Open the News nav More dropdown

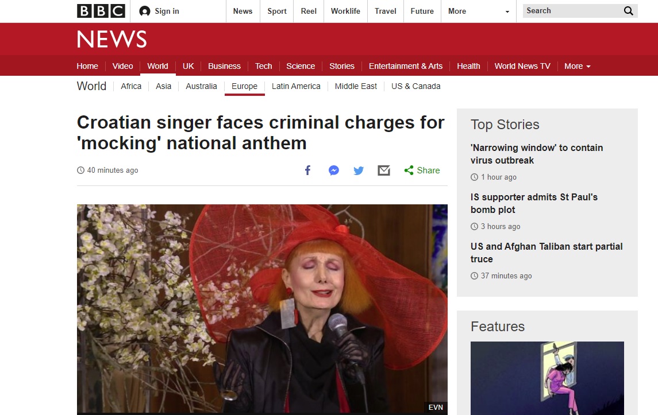point(577,66)
